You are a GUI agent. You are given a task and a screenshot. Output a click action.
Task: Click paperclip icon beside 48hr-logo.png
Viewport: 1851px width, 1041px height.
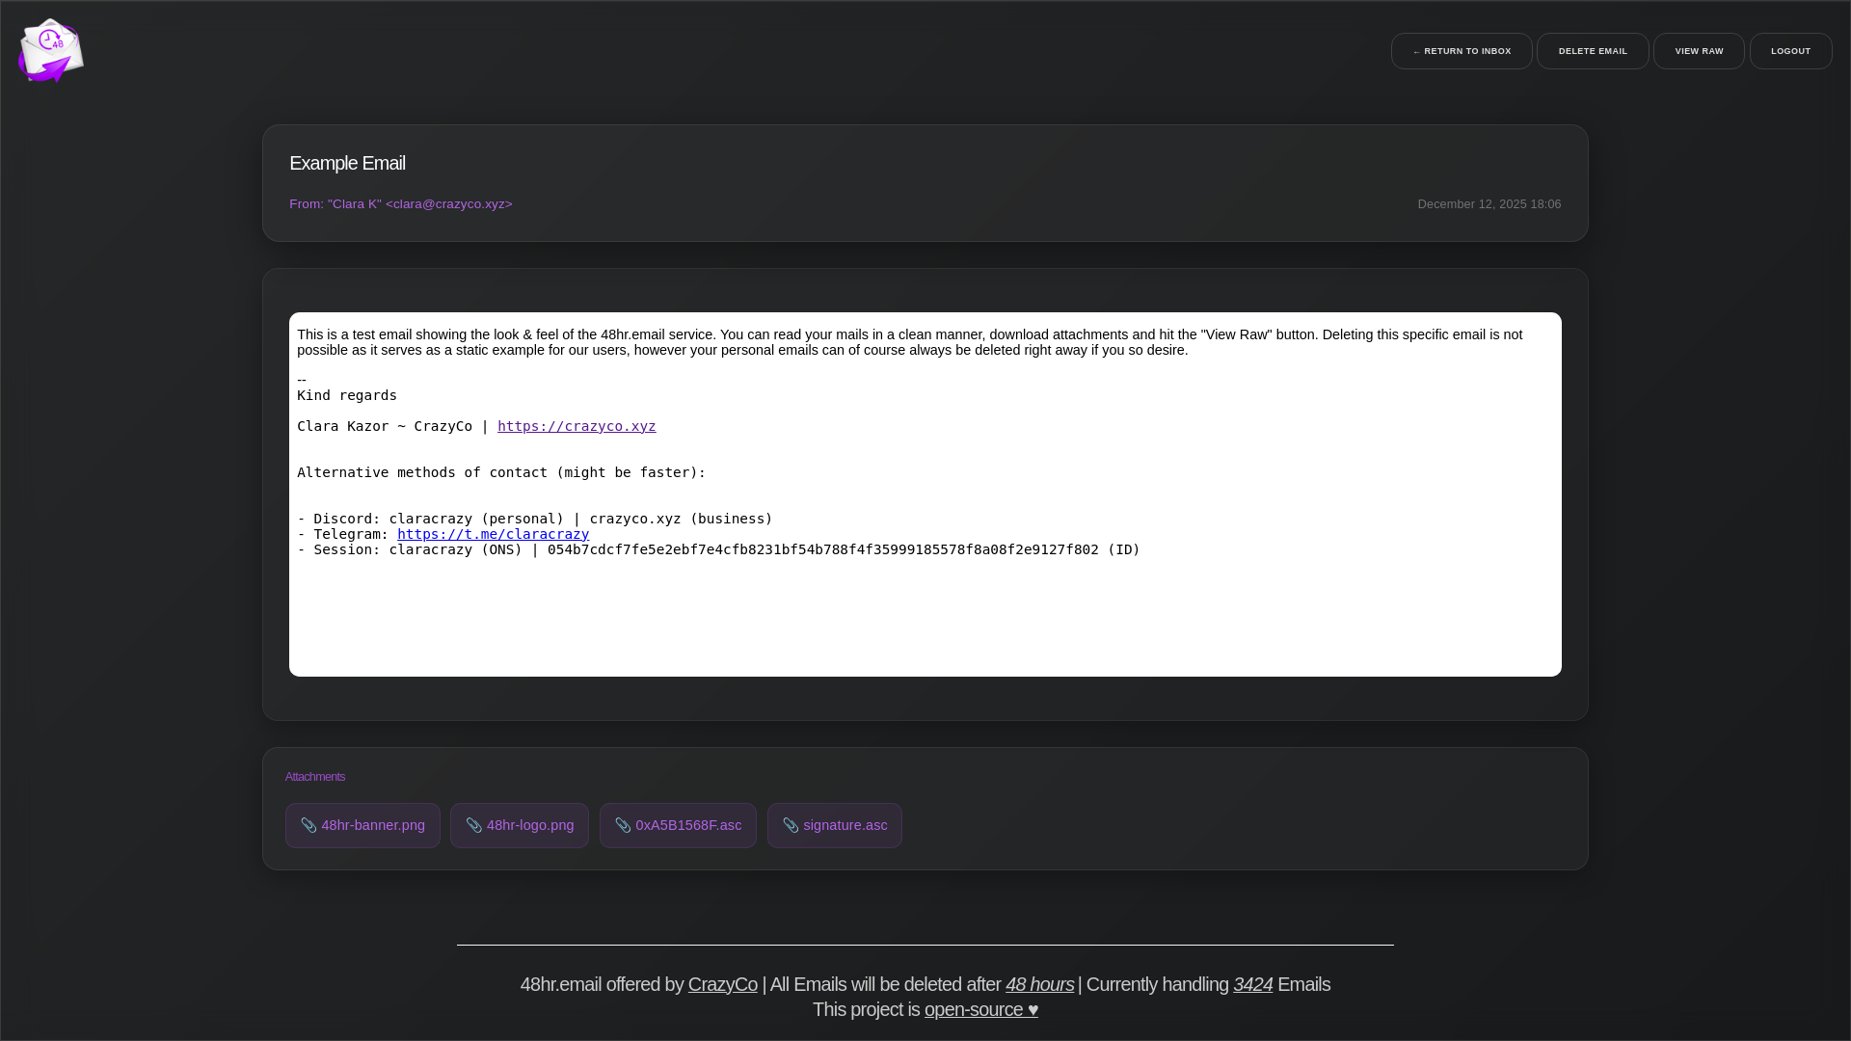[x=473, y=825]
